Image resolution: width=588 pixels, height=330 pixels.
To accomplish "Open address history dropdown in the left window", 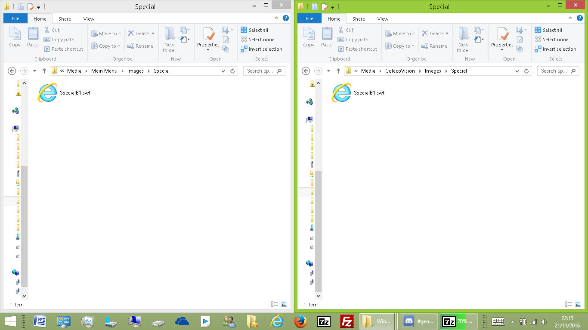I will point(223,71).
